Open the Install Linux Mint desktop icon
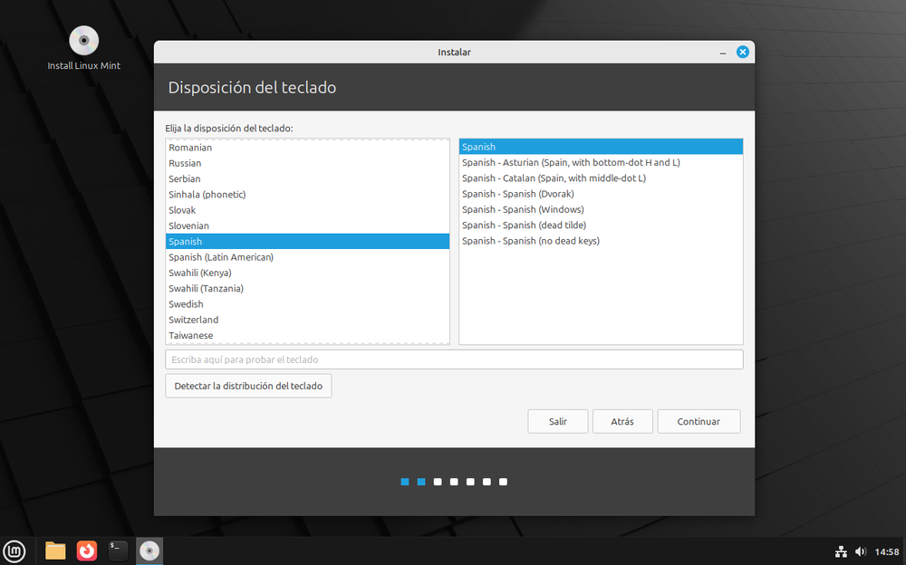The width and height of the screenshot is (906, 565). pos(82,40)
